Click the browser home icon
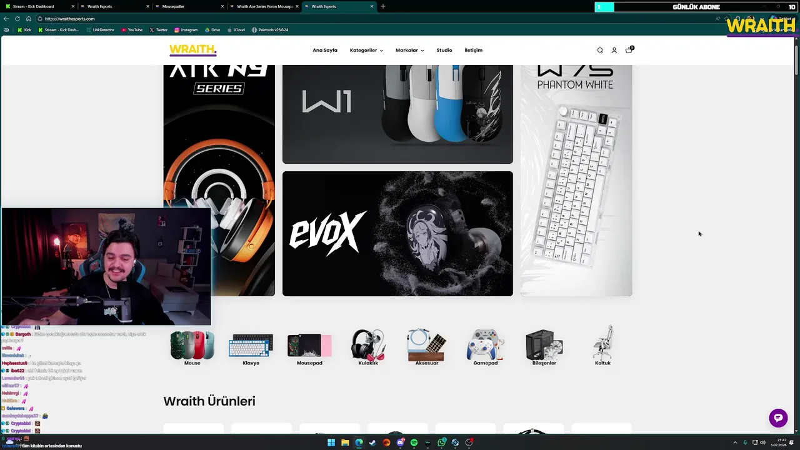 [29, 19]
